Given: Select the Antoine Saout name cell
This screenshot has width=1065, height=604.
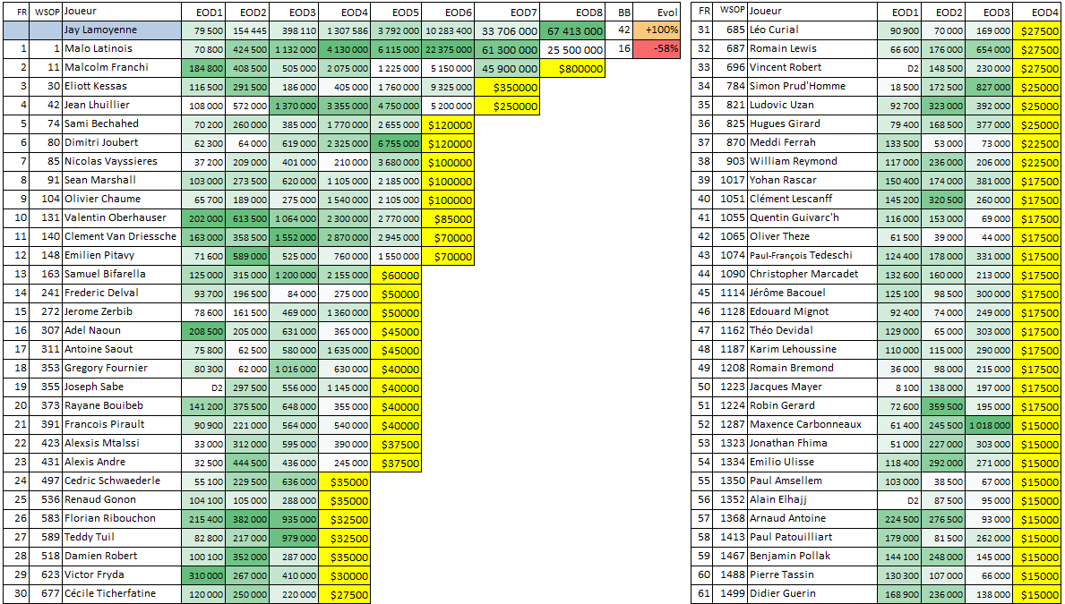Looking at the screenshot, I should 122,350.
